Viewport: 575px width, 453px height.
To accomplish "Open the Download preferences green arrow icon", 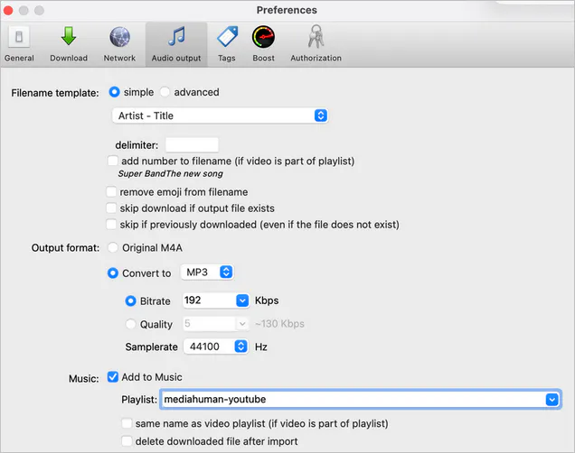I will click(69, 36).
